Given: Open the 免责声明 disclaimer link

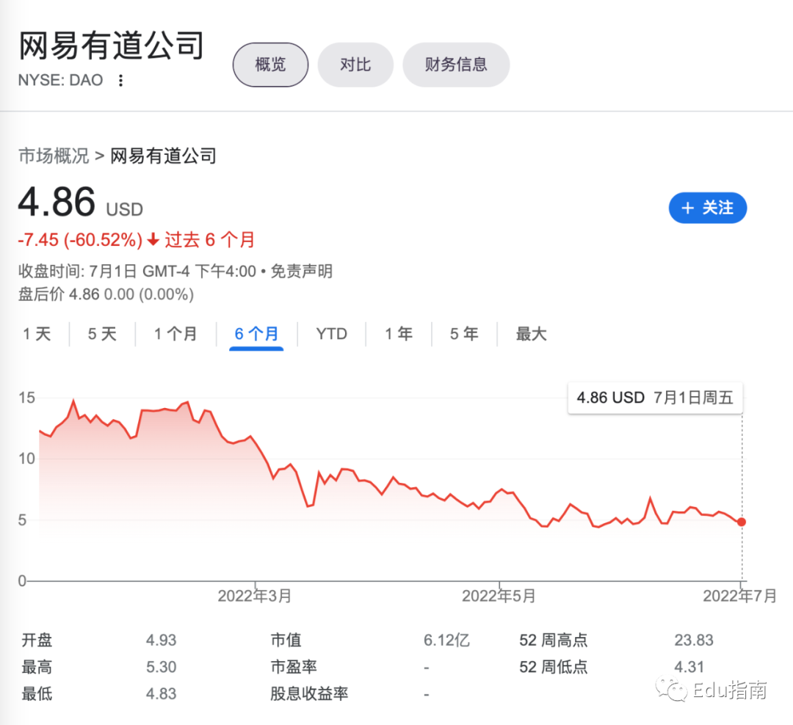Looking at the screenshot, I should pyautogui.click(x=302, y=272).
